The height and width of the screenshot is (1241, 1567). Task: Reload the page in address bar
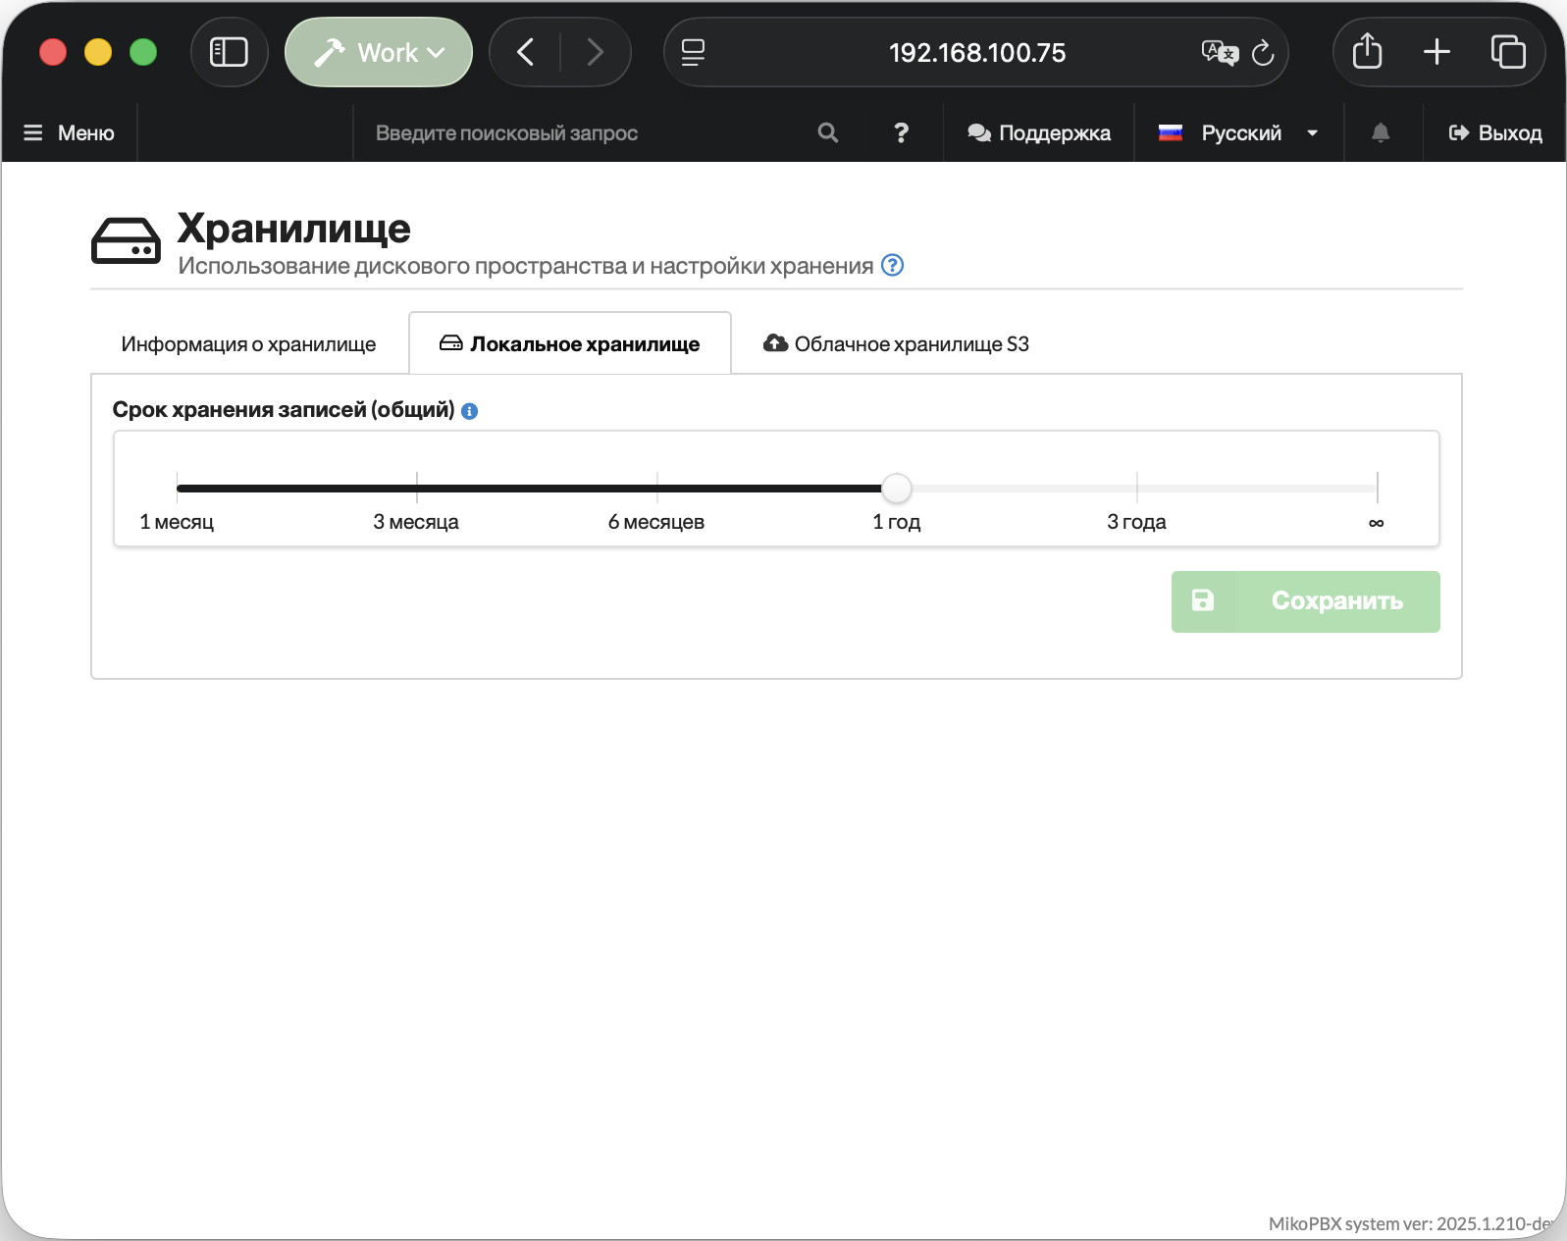(1263, 53)
